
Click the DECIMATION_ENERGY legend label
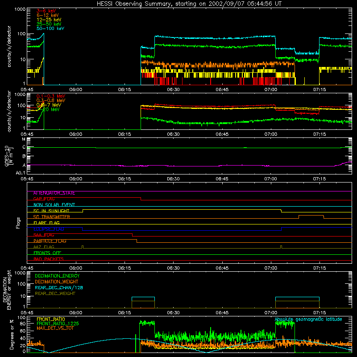[x=57, y=276]
